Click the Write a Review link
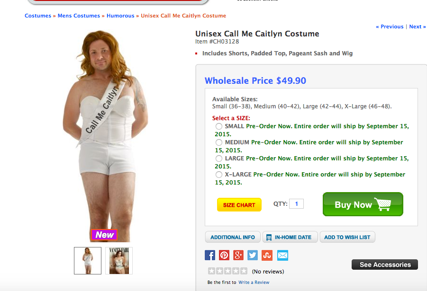 (254, 282)
